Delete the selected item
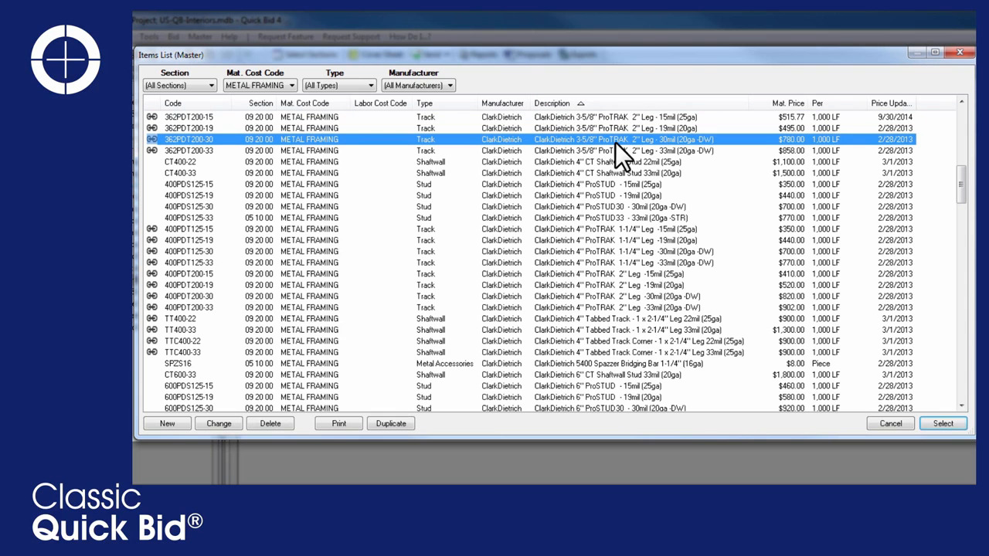Image resolution: width=989 pixels, height=556 pixels. click(270, 423)
